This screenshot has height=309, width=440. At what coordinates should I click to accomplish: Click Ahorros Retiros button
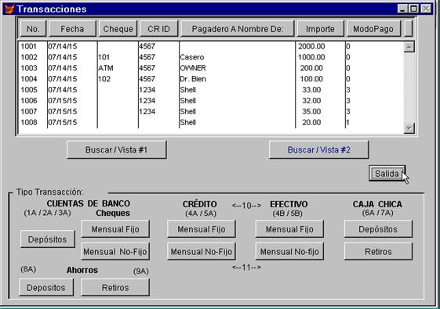[115, 287]
